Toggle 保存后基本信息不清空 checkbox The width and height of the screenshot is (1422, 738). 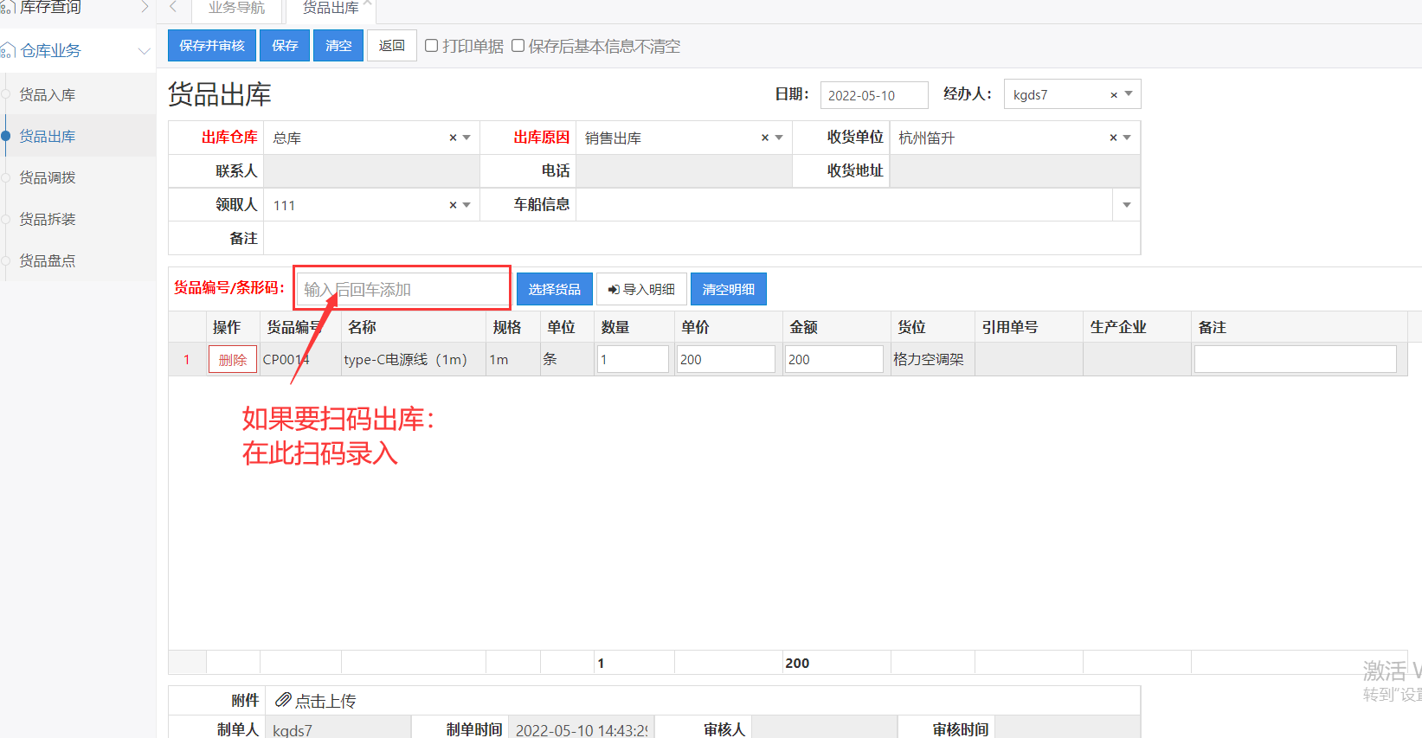(x=518, y=46)
